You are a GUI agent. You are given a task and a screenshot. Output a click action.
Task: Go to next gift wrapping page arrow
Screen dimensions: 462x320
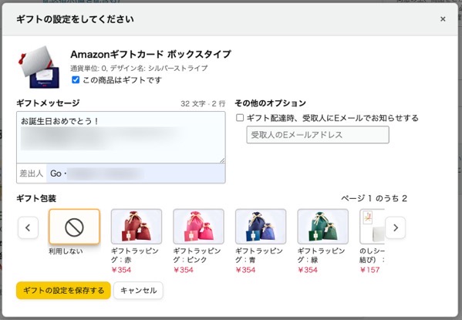(x=396, y=227)
